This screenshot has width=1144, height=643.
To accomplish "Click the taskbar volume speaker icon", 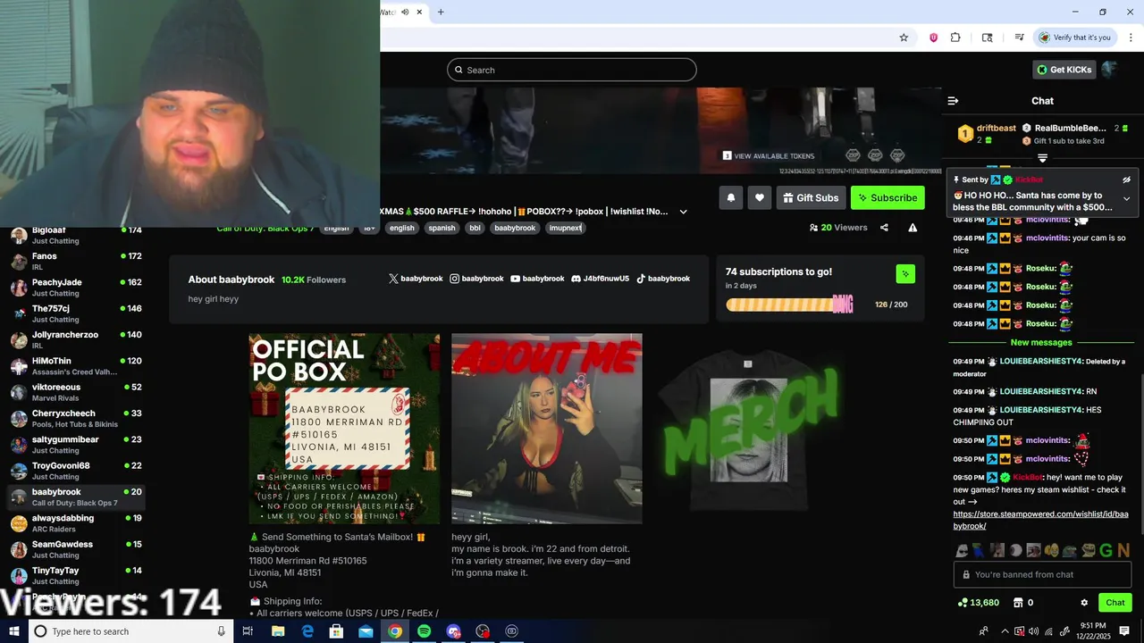I will click(x=1034, y=631).
